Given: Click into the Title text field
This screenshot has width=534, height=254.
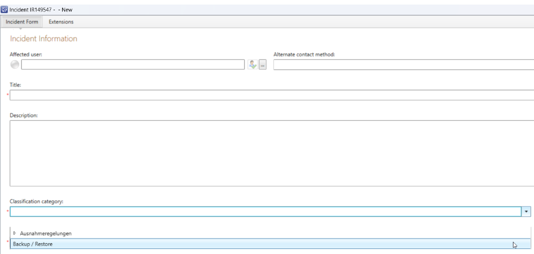Looking at the screenshot, I should tap(272, 95).
